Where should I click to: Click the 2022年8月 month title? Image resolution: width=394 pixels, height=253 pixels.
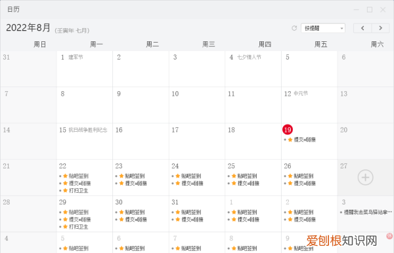tap(28, 28)
